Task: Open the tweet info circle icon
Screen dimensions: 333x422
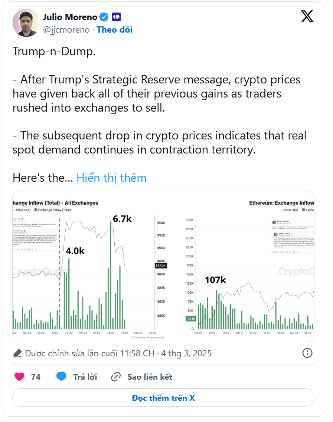Action: 307,353
